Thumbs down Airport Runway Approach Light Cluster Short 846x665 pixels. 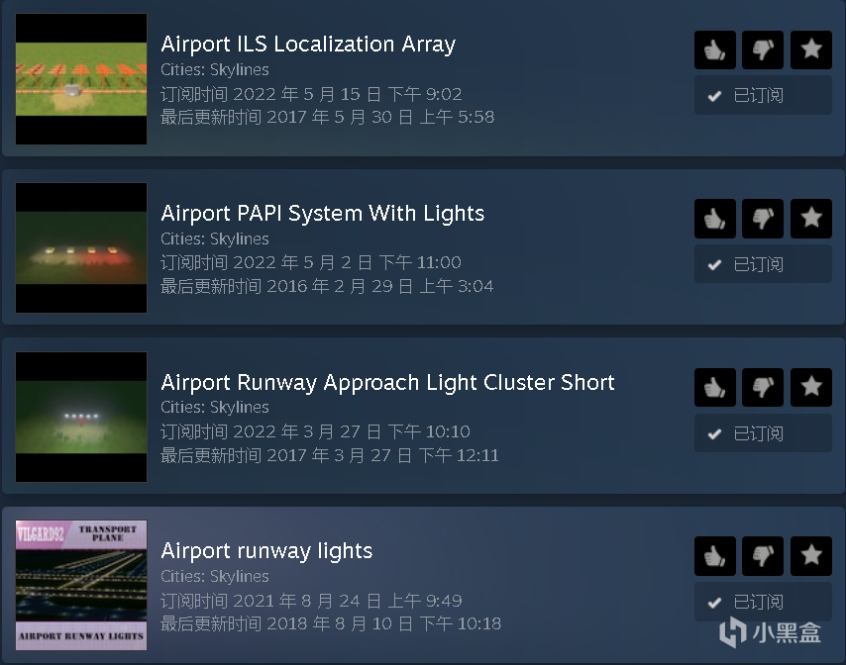click(x=763, y=388)
